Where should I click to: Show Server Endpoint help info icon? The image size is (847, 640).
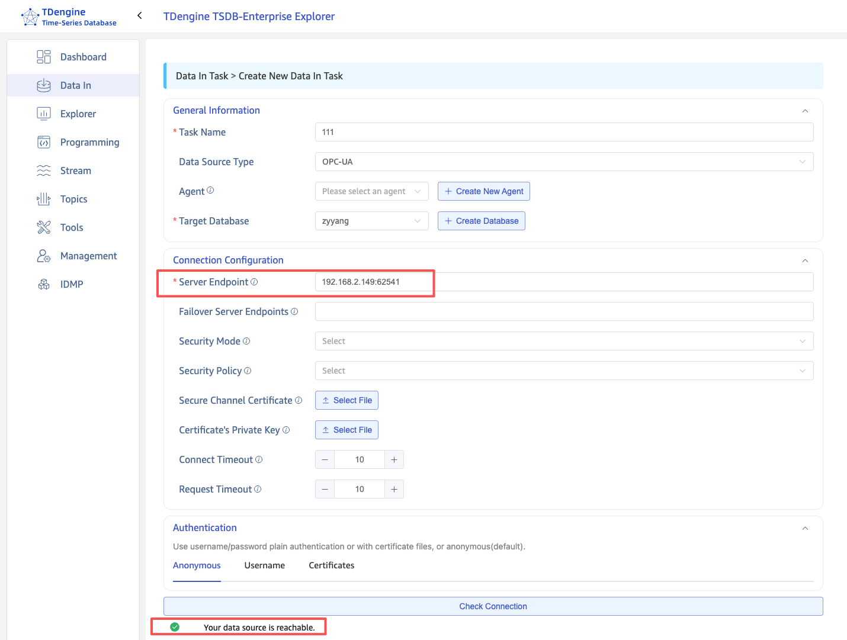[254, 282]
